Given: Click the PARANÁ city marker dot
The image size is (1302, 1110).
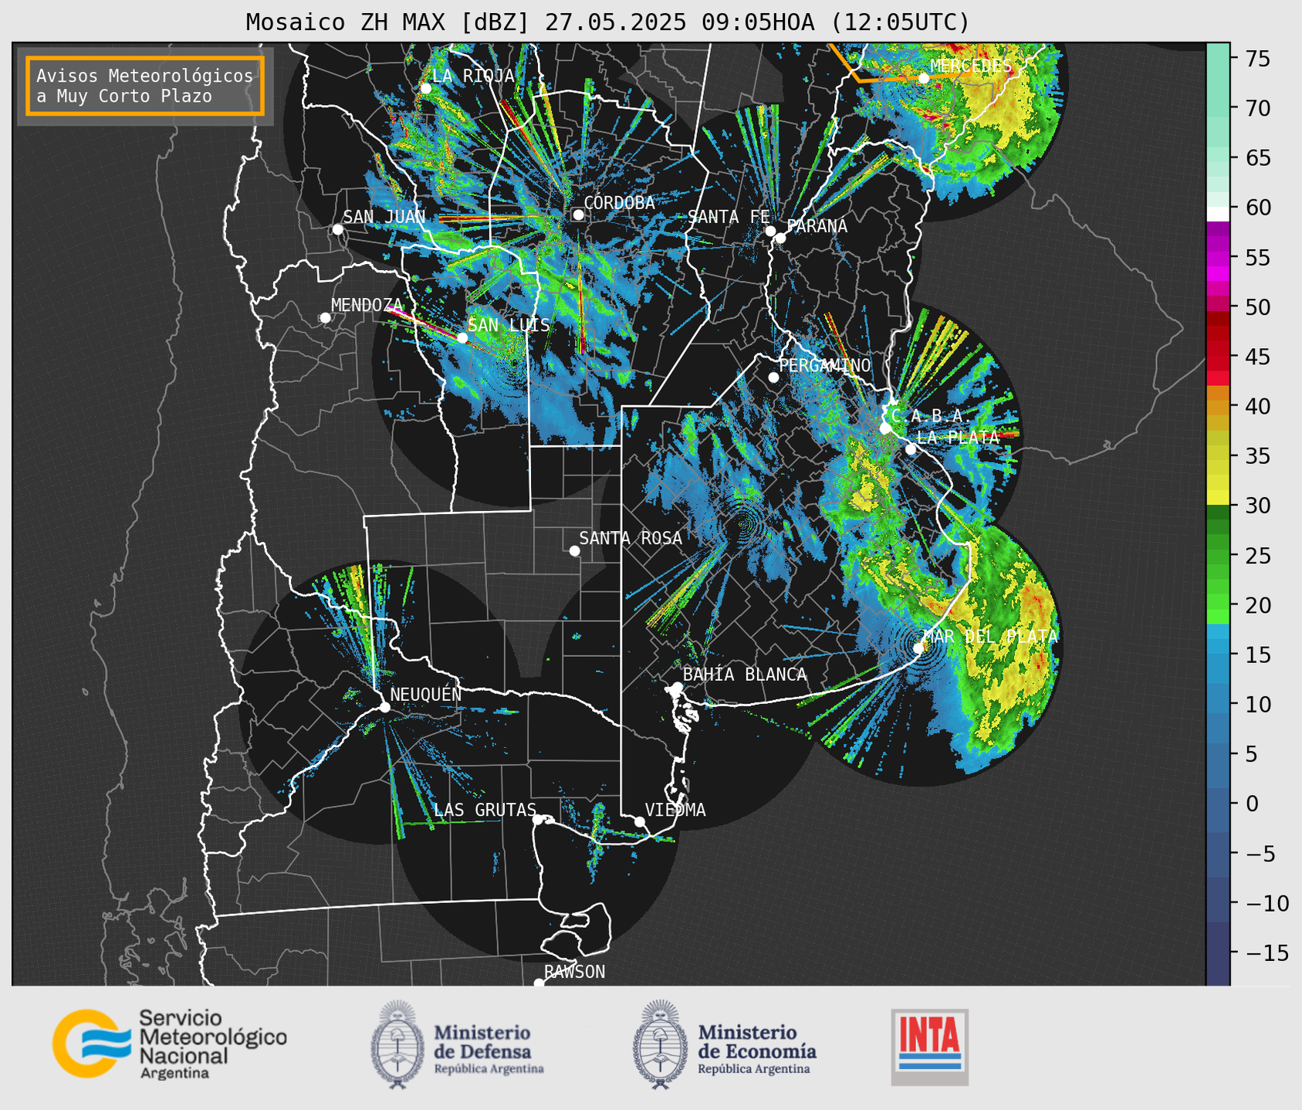Looking at the screenshot, I should tap(780, 238).
